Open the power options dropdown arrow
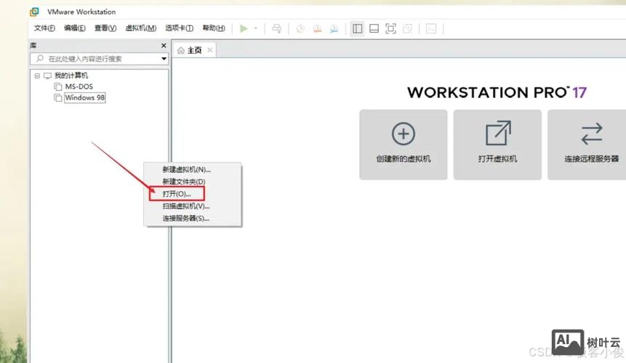The image size is (626, 363). [256, 28]
